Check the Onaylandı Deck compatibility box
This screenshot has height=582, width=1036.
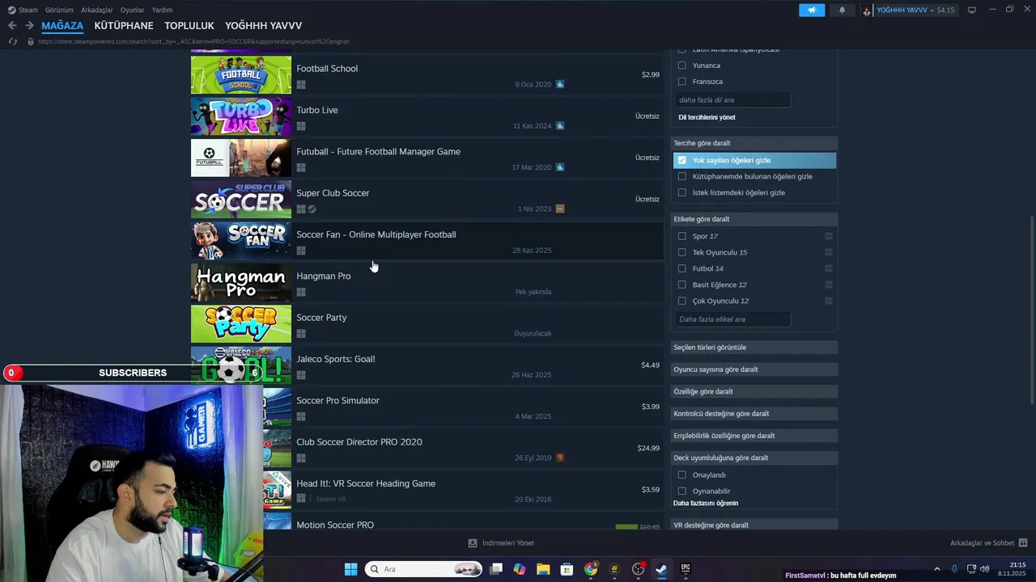pyautogui.click(x=681, y=474)
